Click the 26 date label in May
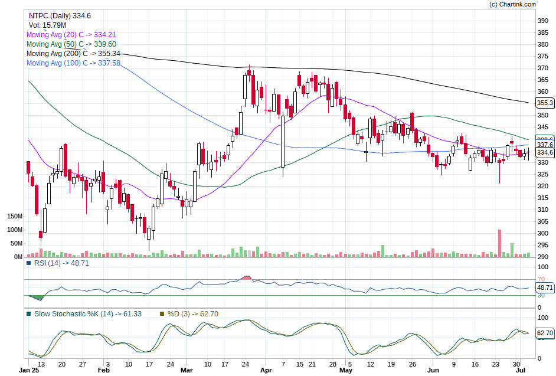Viewport: 556px width, 376px height. [x=412, y=364]
